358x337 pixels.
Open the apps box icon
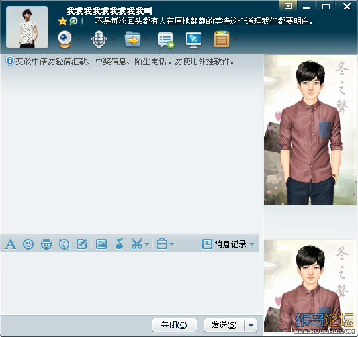click(222, 40)
